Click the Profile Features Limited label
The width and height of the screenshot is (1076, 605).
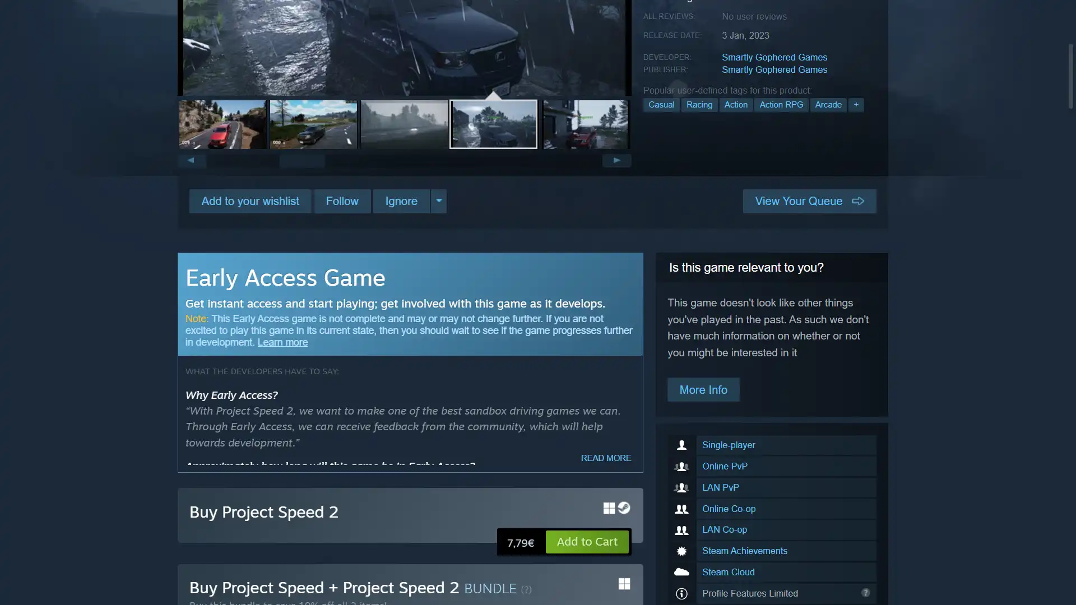pyautogui.click(x=750, y=594)
